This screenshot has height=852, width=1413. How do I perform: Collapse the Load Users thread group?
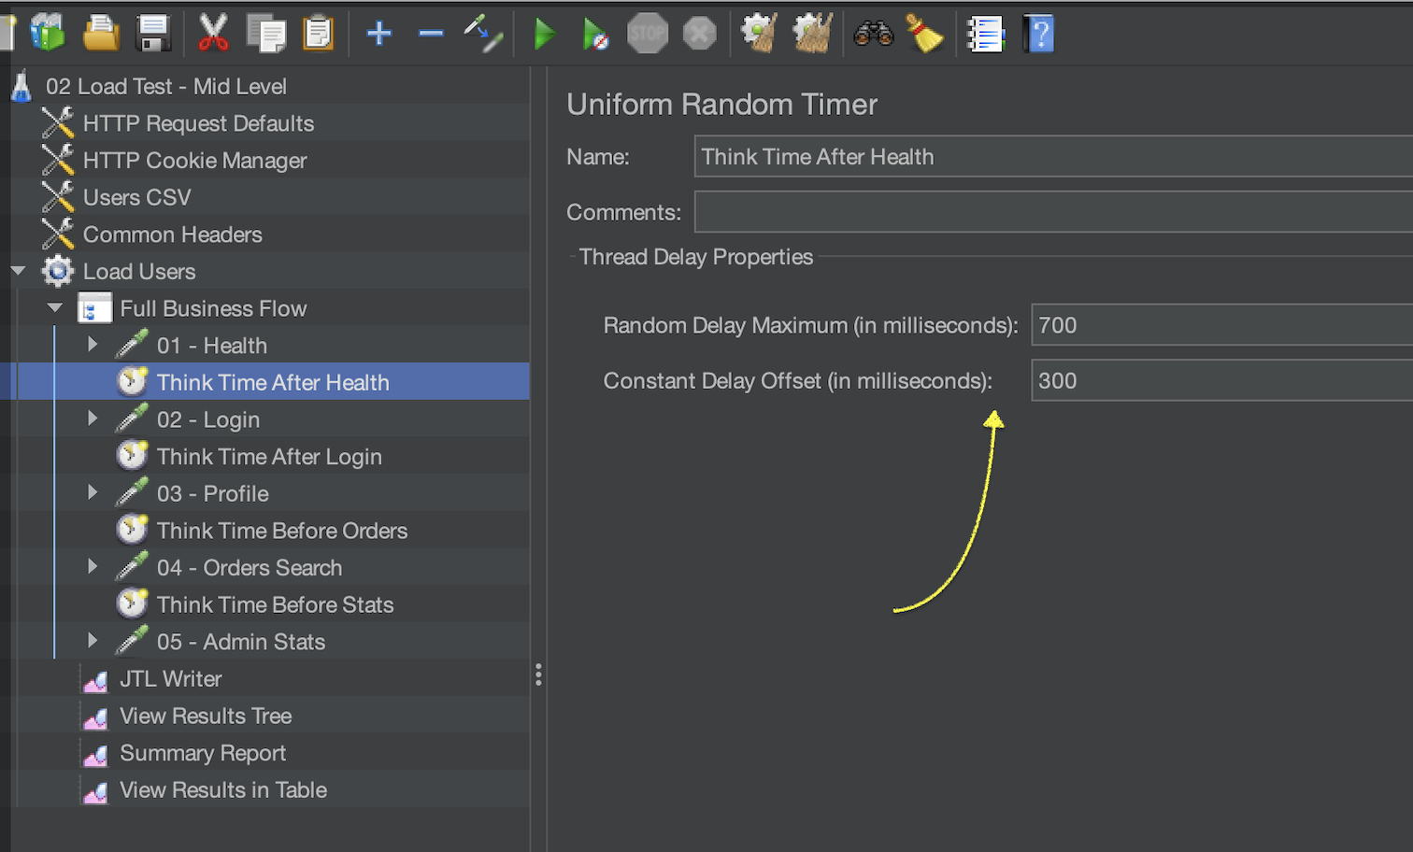[19, 271]
